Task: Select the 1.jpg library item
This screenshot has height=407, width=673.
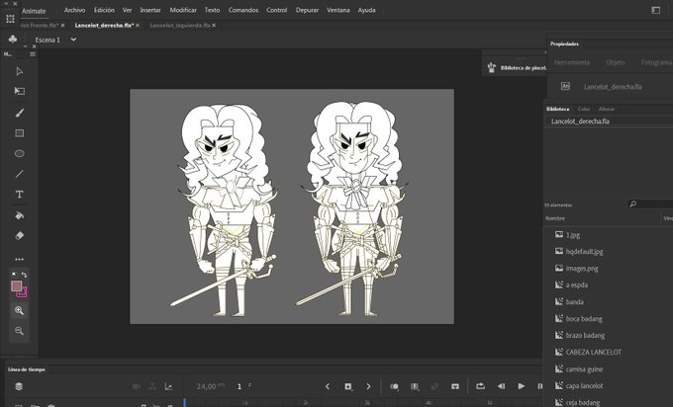Action: click(x=573, y=235)
